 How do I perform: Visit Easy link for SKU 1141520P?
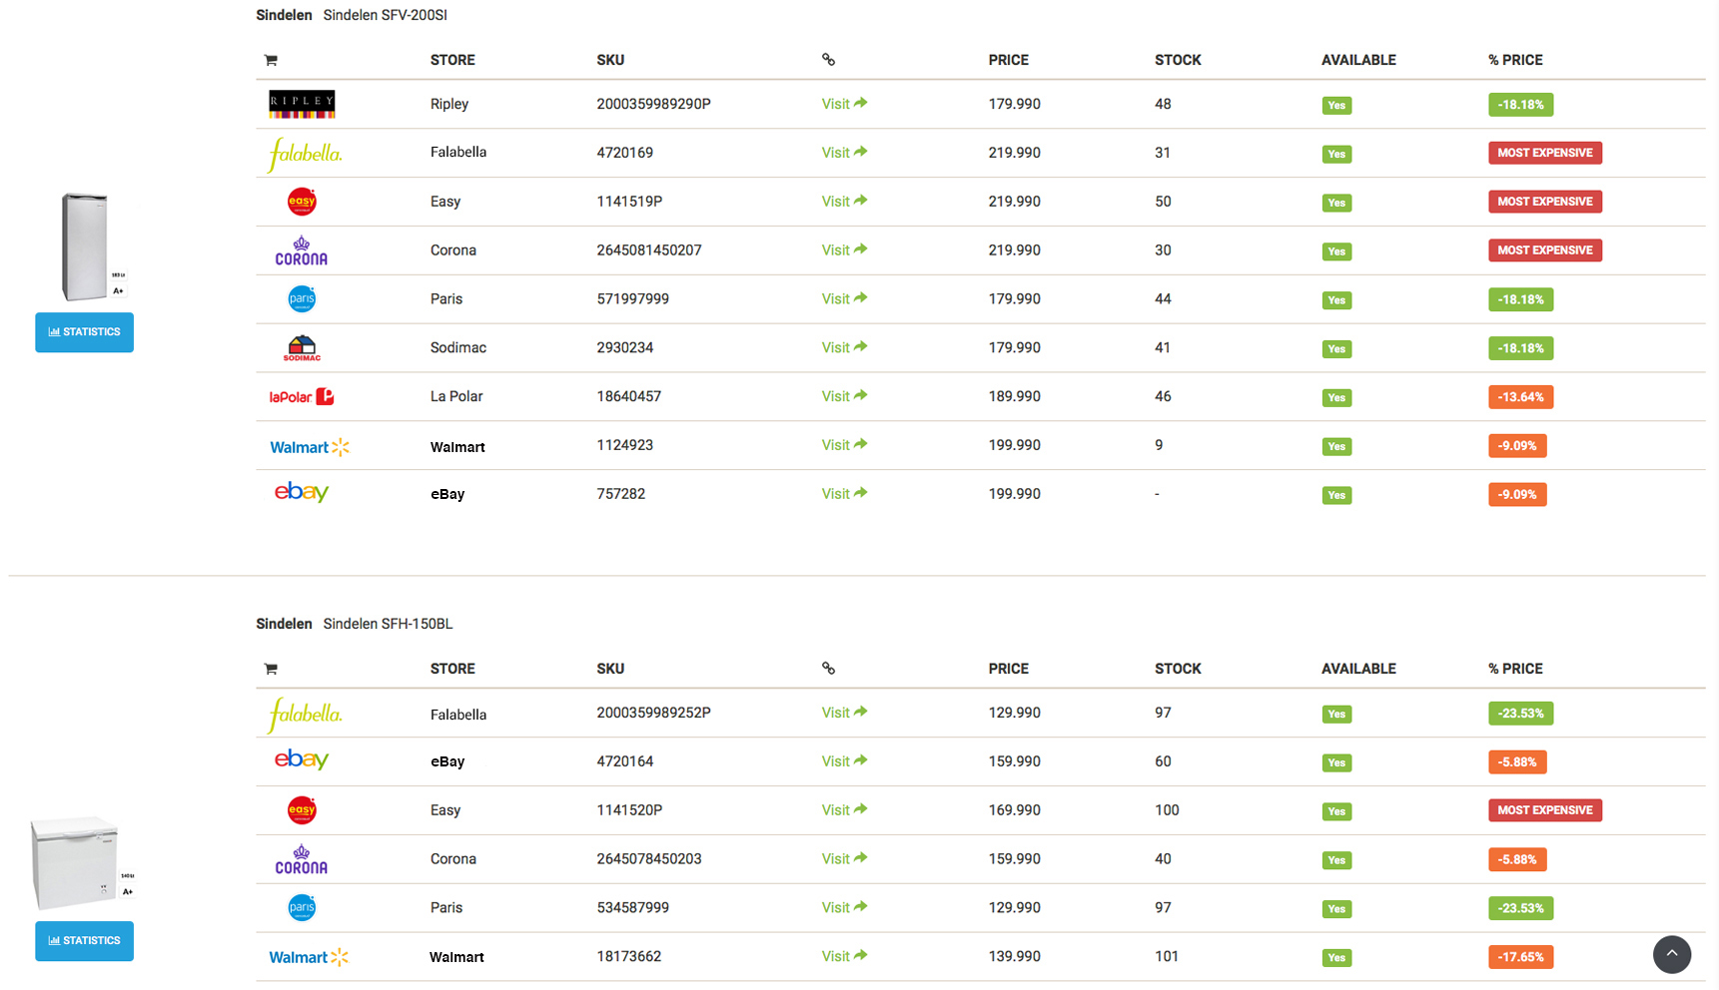point(844,810)
